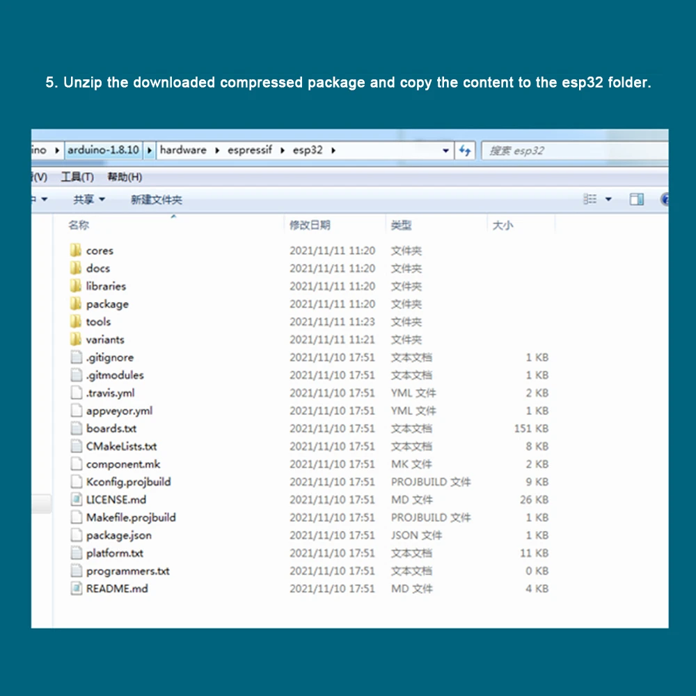Click the 2021/11/11 11:21 date of variants
Screen dimensions: 696x696
tap(332, 339)
